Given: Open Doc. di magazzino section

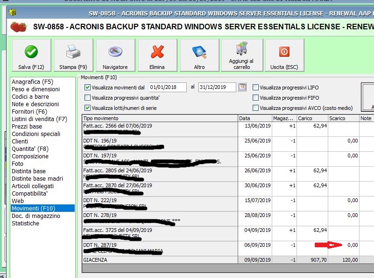Looking at the screenshot, I should point(36,216).
